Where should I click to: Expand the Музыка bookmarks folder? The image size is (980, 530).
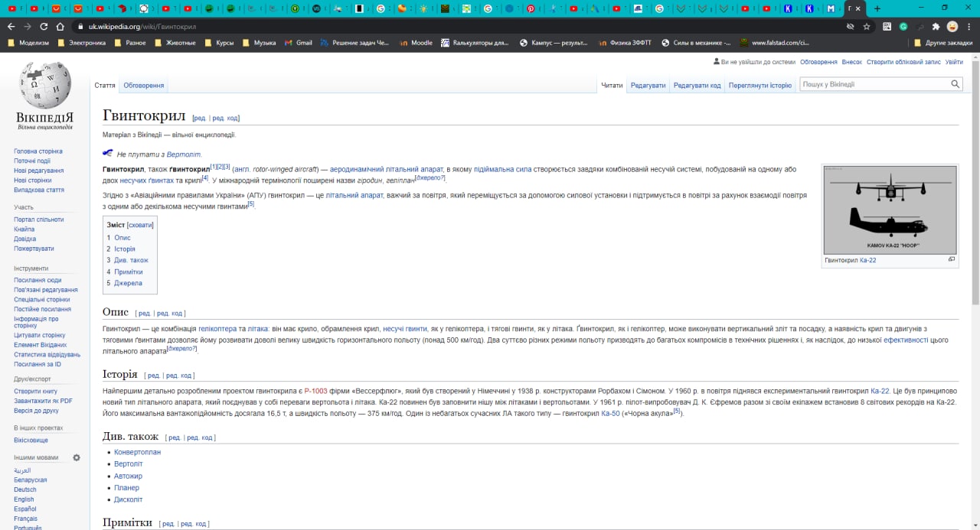pos(259,43)
